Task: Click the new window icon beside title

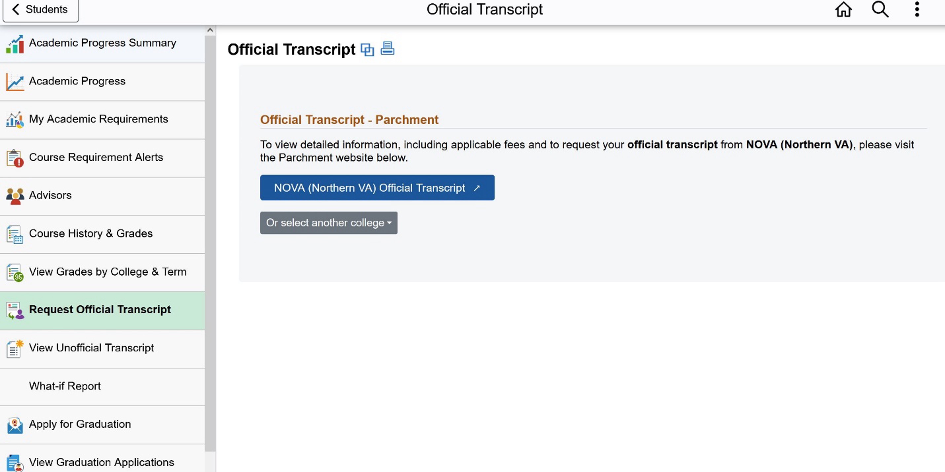Action: [x=367, y=50]
